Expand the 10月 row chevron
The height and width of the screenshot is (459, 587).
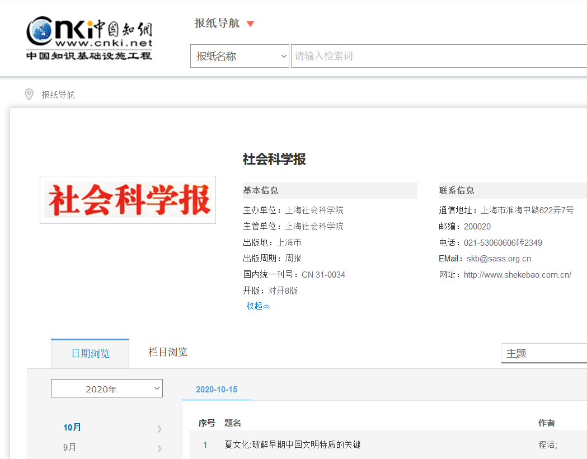pos(159,429)
